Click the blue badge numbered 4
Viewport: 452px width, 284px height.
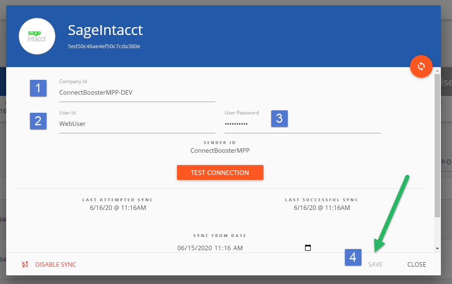tap(353, 258)
